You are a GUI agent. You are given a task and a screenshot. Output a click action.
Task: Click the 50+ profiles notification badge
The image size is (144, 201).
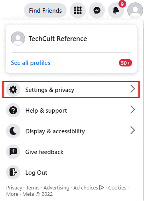click(x=125, y=63)
